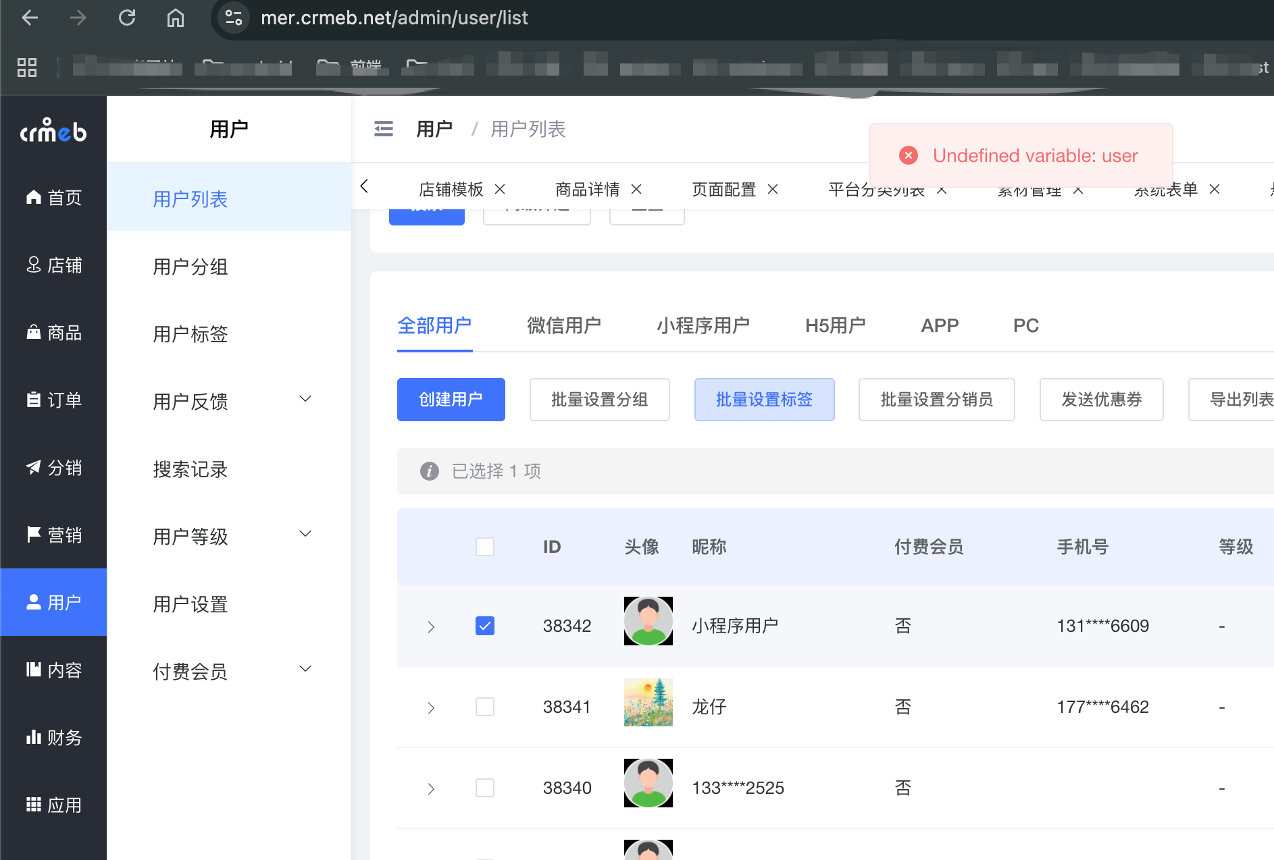Expand the row for user 38342
Viewport: 1274px width, 860px height.
tap(431, 626)
